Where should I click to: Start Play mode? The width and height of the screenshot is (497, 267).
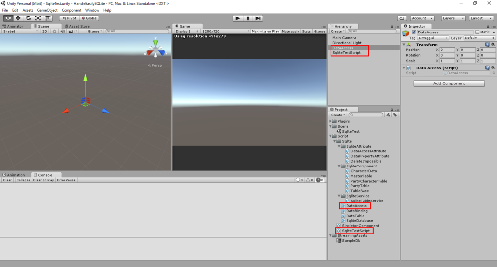tap(238, 18)
